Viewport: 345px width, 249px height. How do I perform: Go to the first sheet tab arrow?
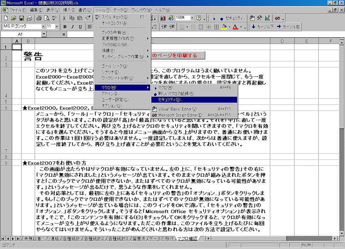pos(3,239)
